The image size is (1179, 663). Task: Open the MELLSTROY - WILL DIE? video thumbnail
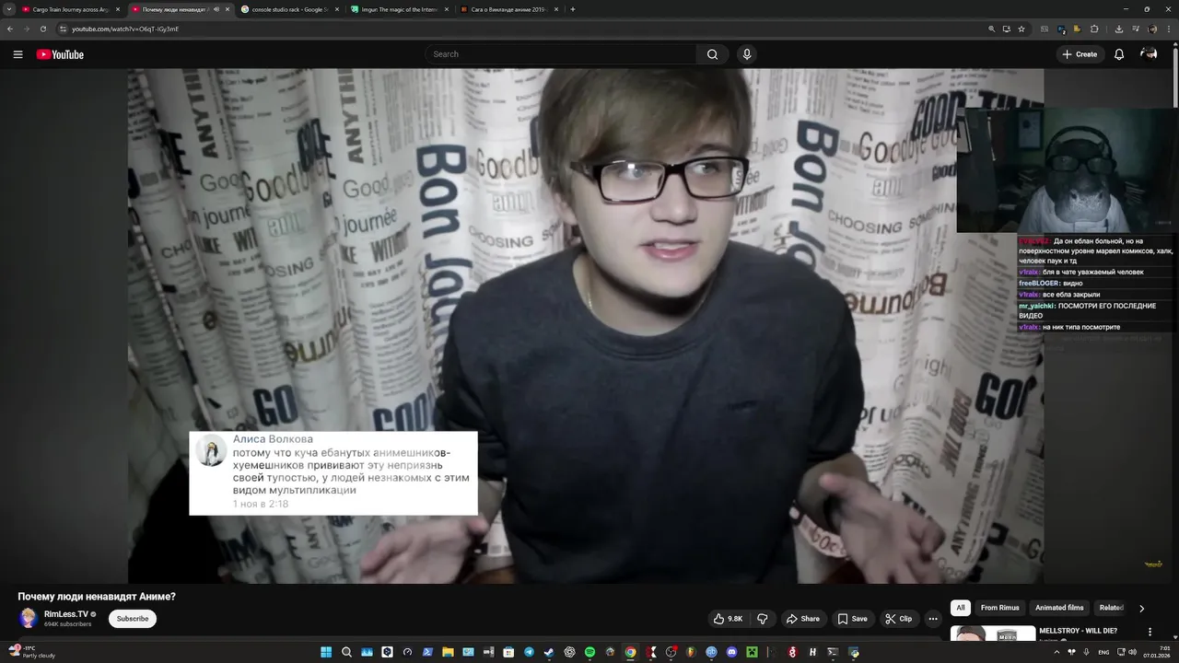click(x=993, y=634)
